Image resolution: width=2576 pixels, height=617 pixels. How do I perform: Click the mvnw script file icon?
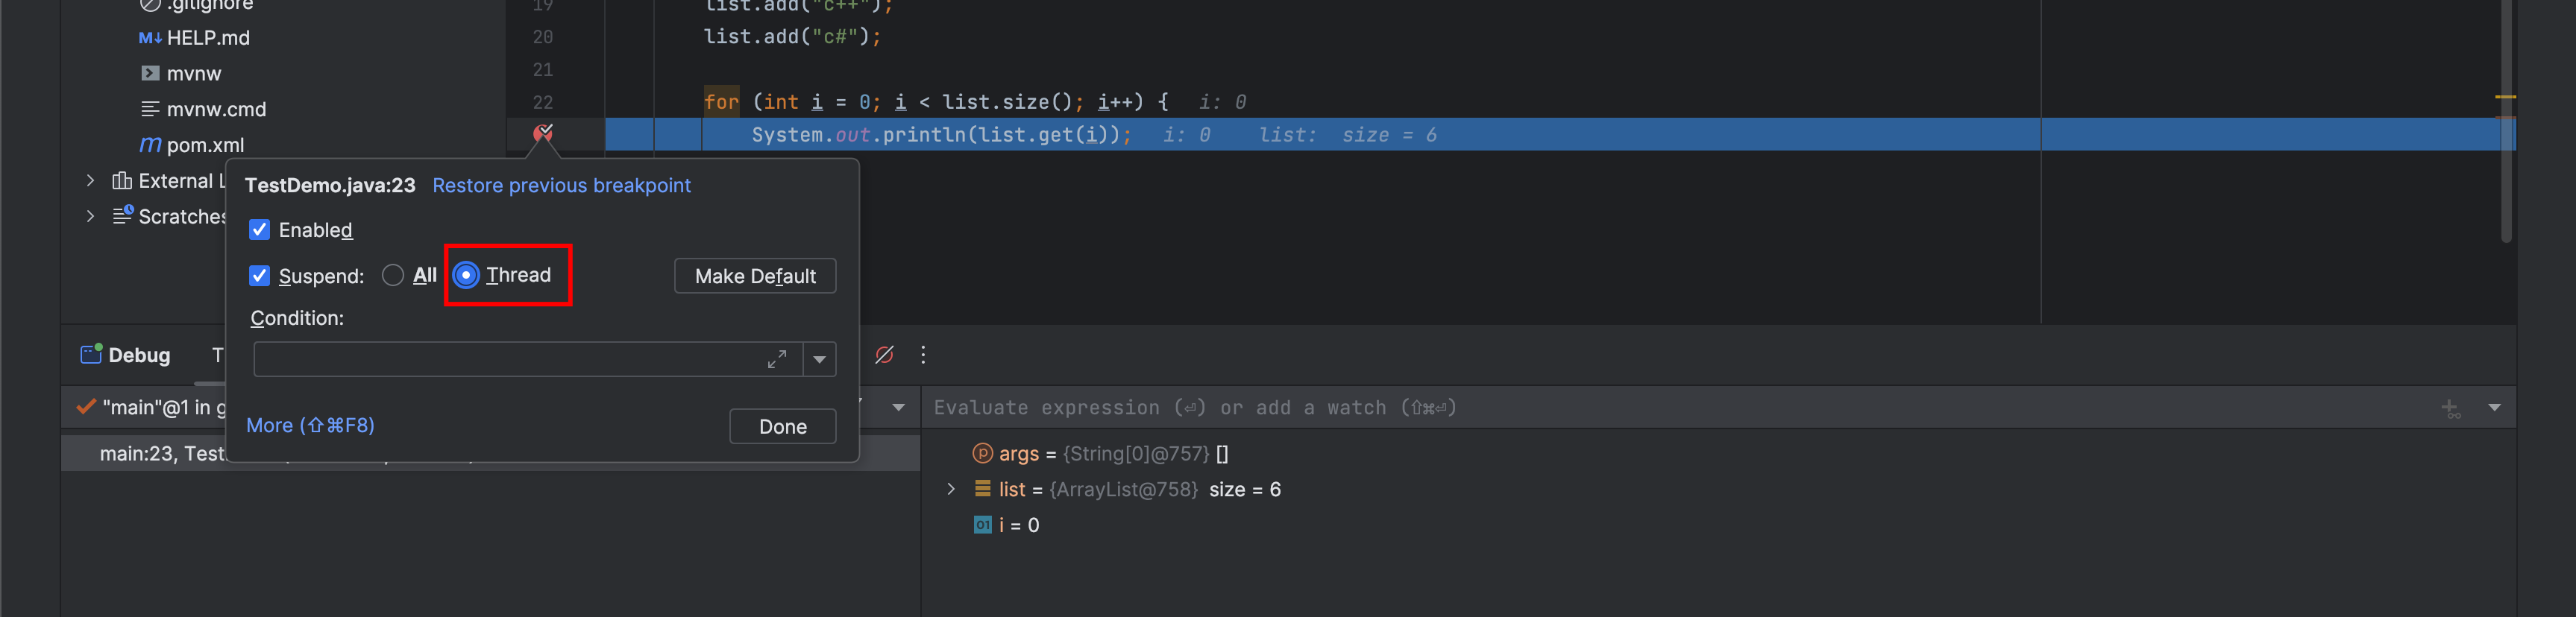pos(150,73)
